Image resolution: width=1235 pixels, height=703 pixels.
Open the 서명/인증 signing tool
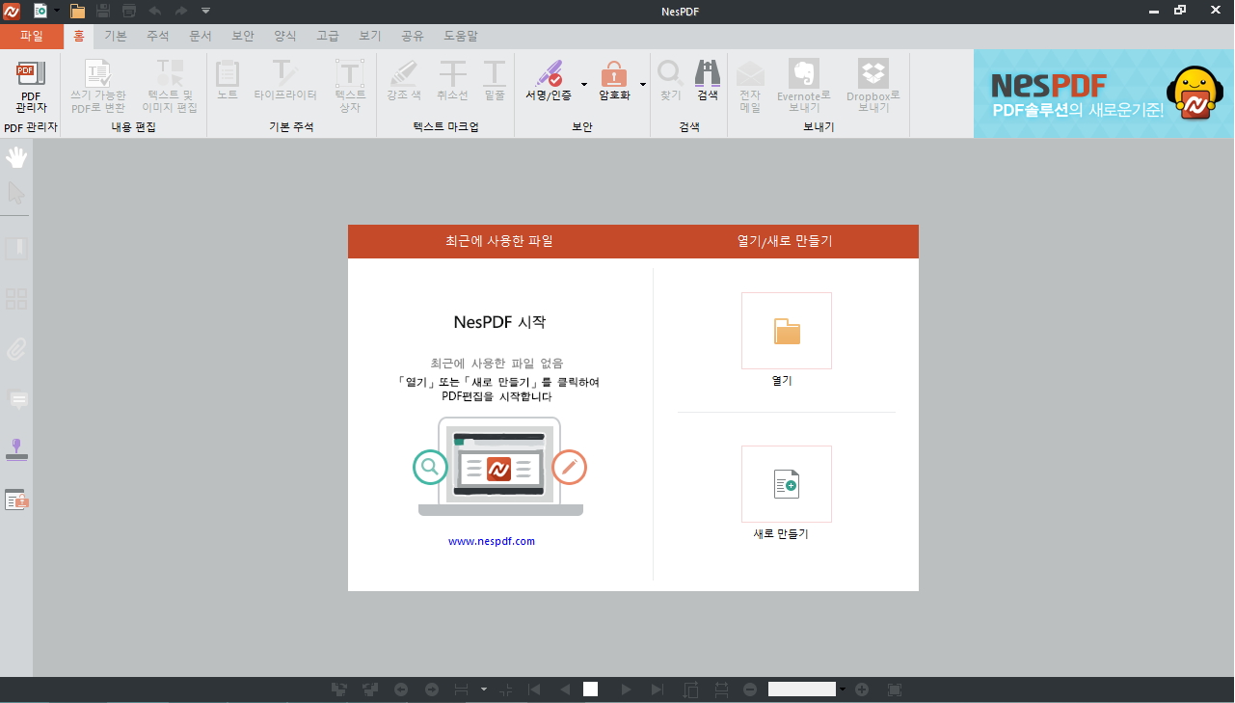point(549,81)
